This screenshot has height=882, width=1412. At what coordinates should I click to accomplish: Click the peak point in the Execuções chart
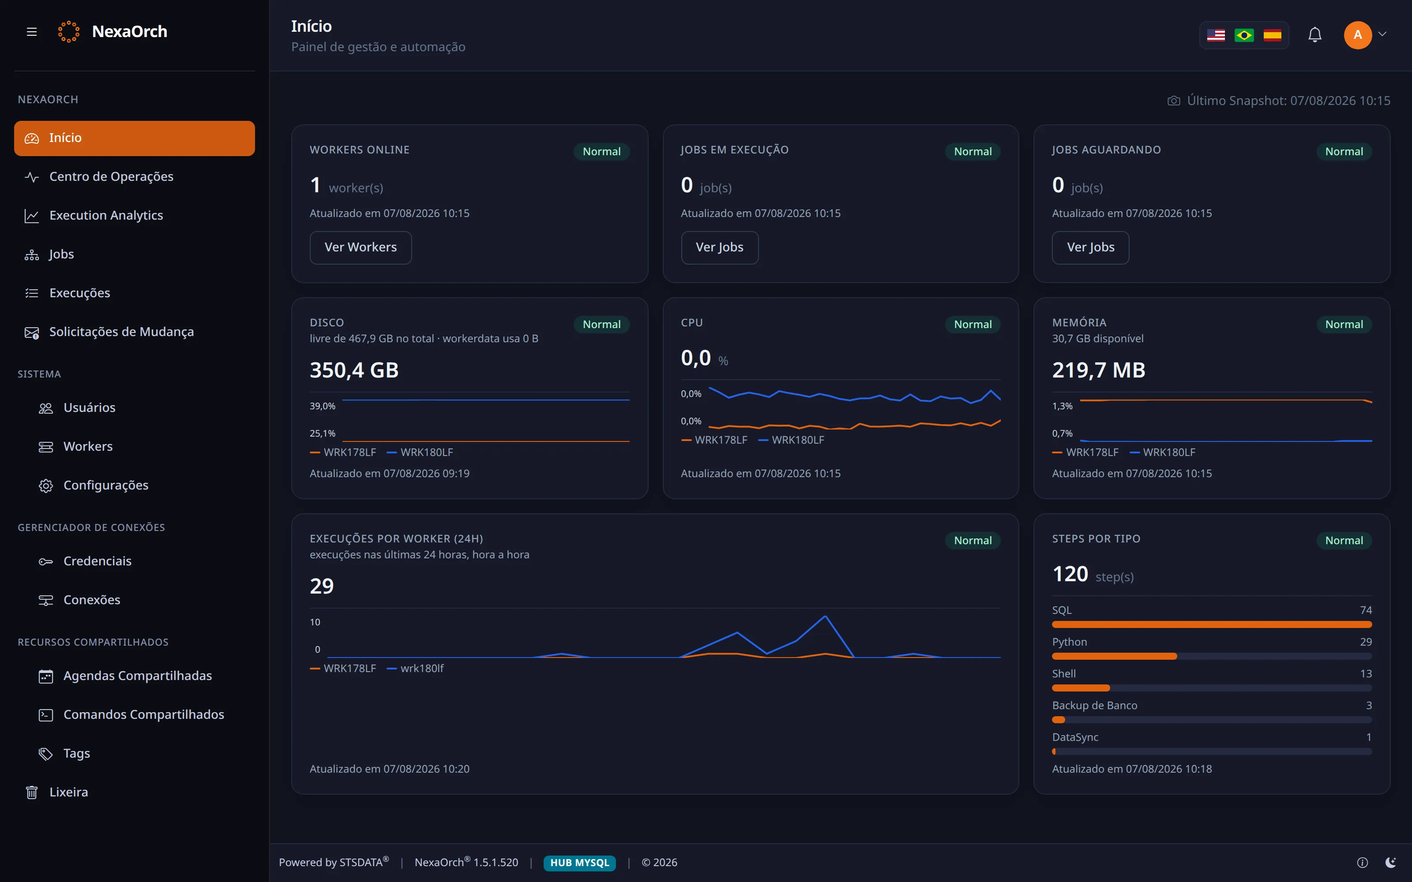click(x=825, y=616)
